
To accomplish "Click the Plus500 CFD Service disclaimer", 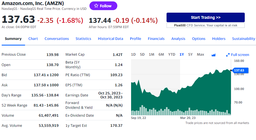I will 206,25.
